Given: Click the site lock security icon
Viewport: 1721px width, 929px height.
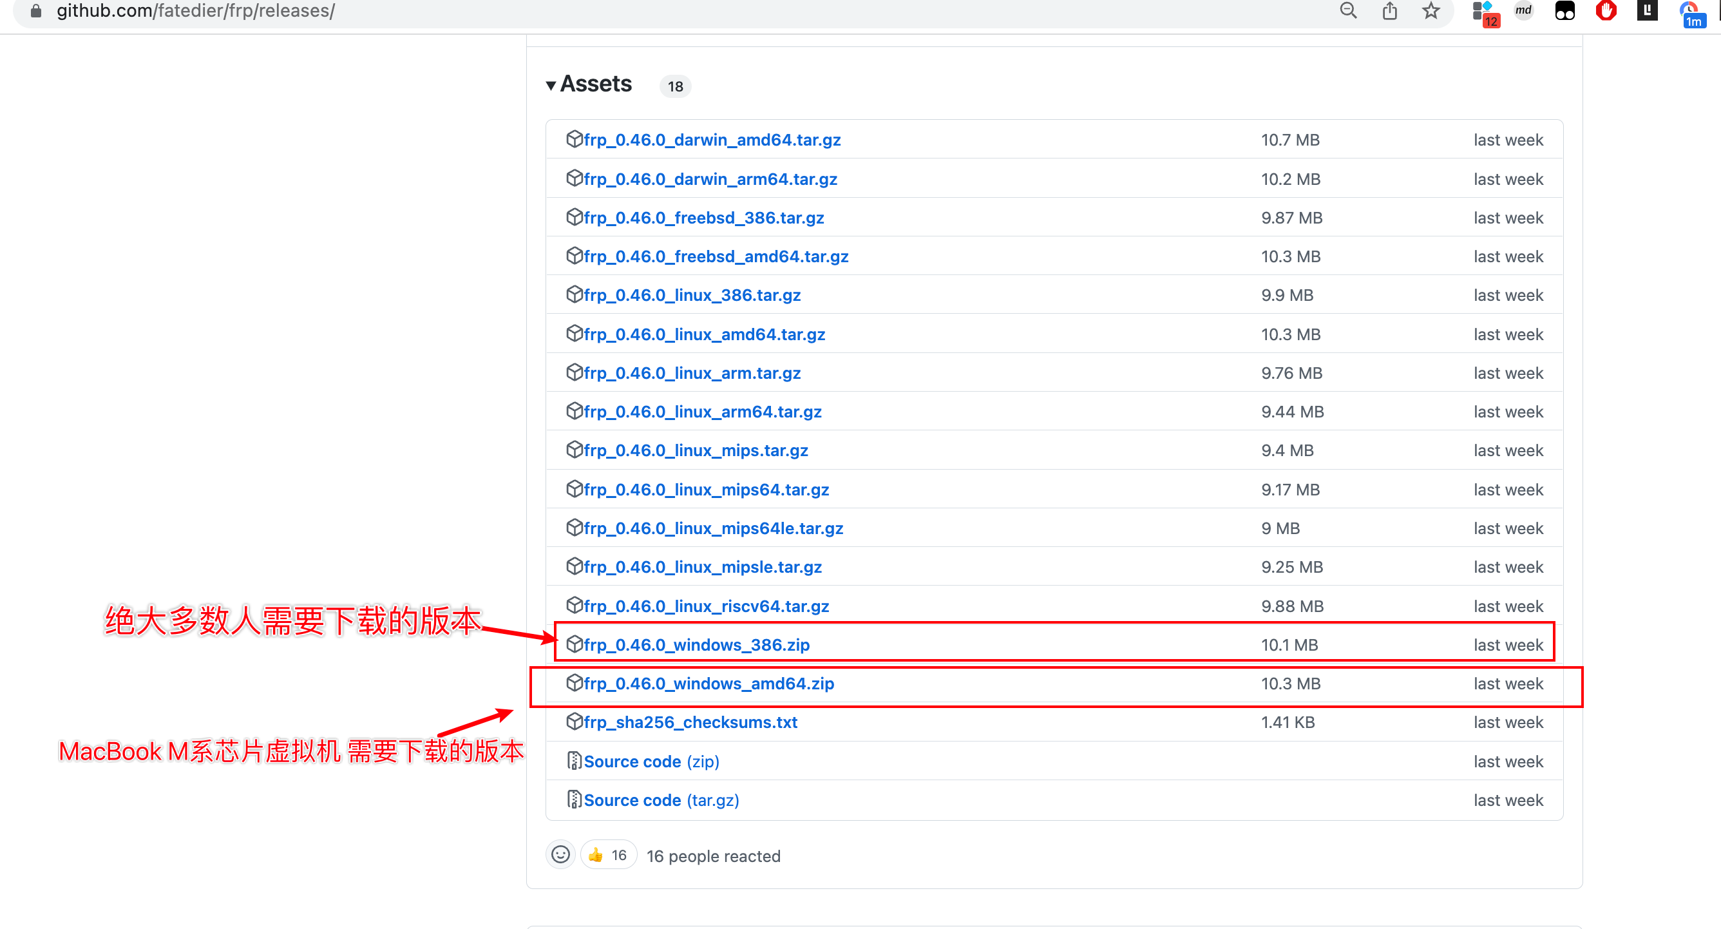Looking at the screenshot, I should point(36,11).
